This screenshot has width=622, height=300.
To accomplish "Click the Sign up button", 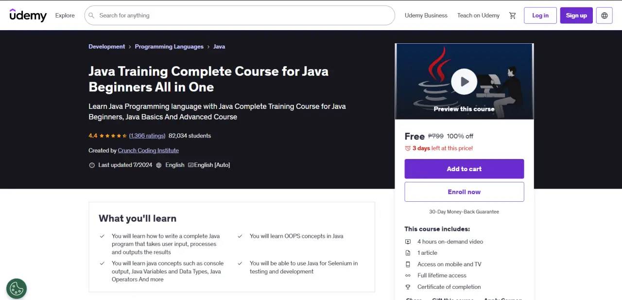I will 576,16.
